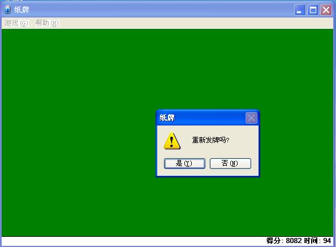Click the 纸牌 app icon in title bar
The width and height of the screenshot is (336, 247).
click(x=7, y=10)
